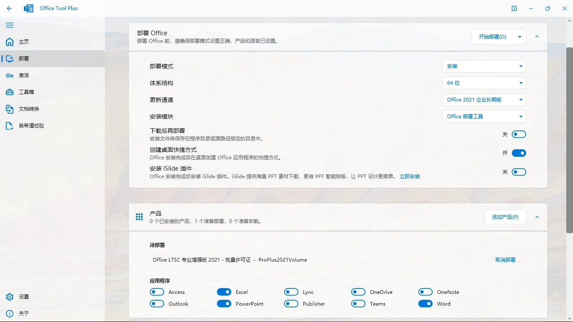Image resolution: width=573 pixels, height=322 pixels.
Task: Go back with the arrow icon
Action: point(9,8)
